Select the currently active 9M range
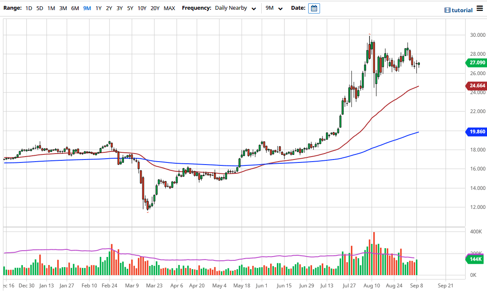The image size is (487, 292). [87, 8]
